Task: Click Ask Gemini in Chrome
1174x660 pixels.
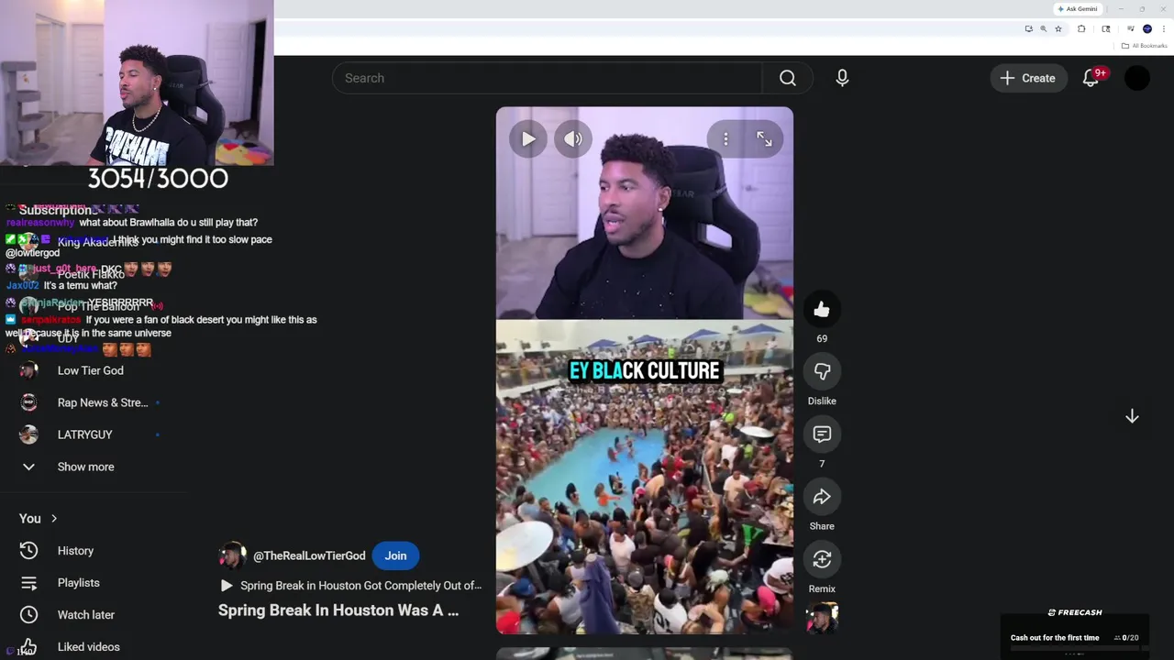Action: (1078, 9)
